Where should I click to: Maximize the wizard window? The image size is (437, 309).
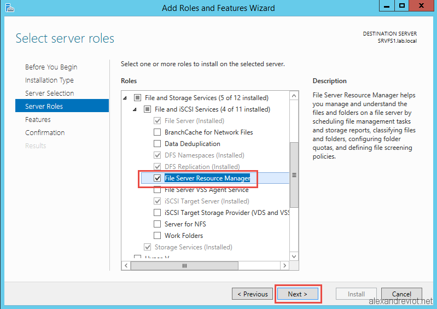tap(401, 5)
